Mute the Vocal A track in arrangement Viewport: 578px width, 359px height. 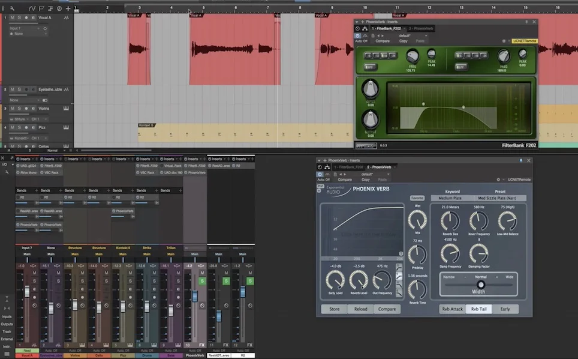pyautogui.click(x=12, y=17)
